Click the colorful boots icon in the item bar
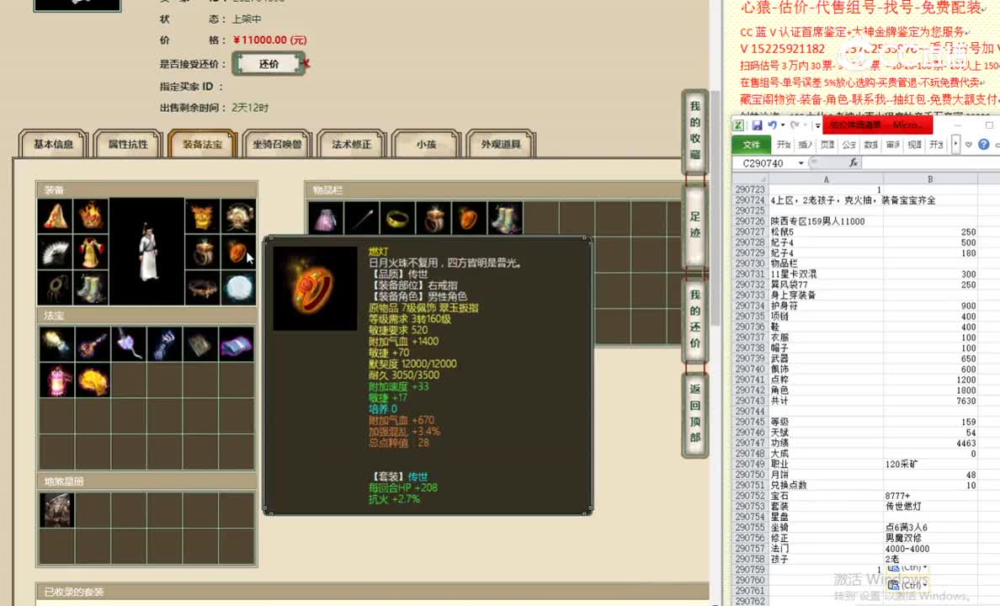 tap(504, 217)
